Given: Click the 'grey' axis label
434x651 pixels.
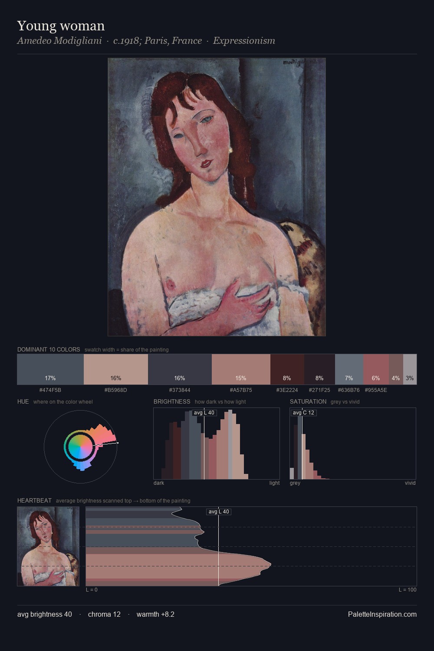Looking at the screenshot, I should click(295, 483).
